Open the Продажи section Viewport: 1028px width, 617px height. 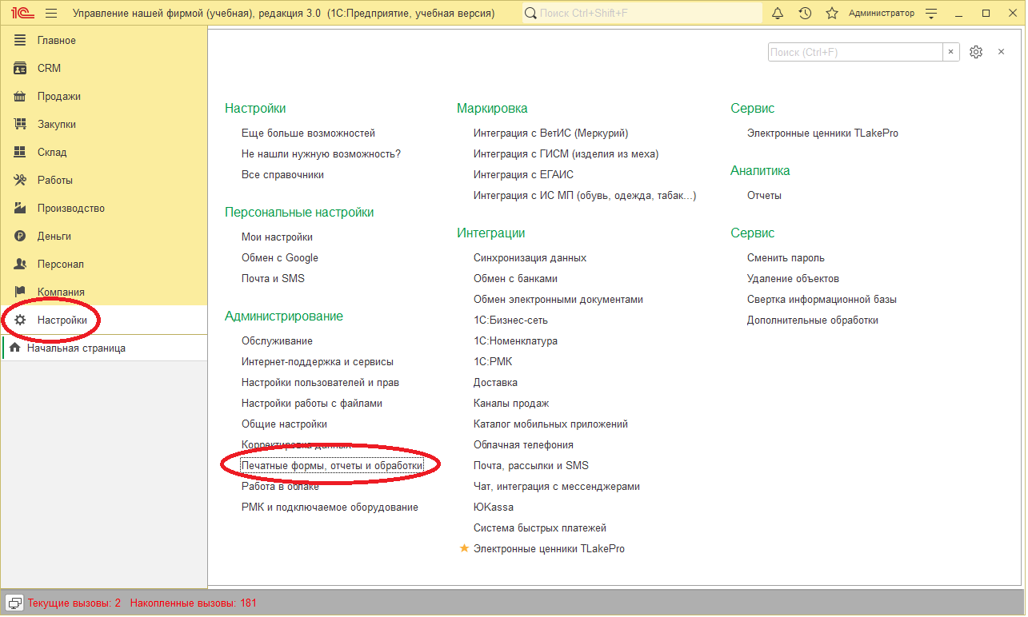(58, 97)
